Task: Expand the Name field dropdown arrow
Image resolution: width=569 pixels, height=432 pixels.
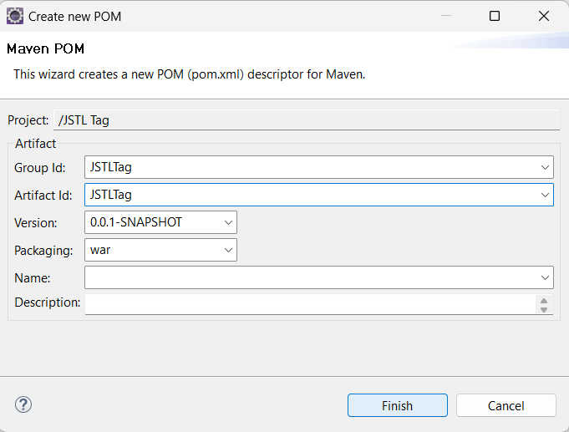Action: [x=545, y=277]
